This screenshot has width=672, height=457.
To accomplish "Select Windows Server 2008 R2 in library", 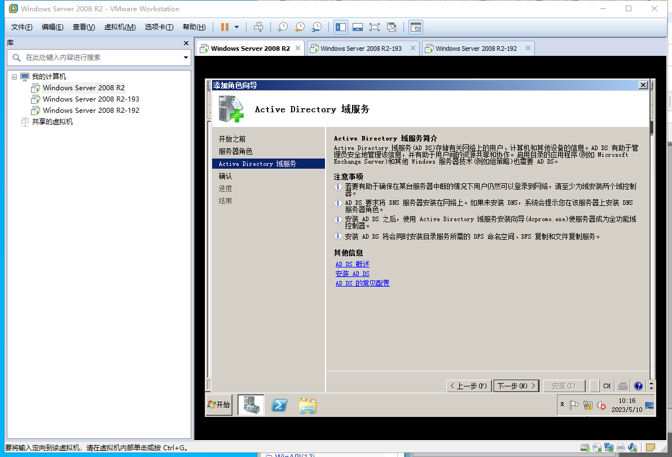I will click(84, 88).
